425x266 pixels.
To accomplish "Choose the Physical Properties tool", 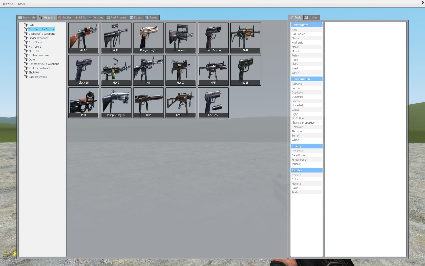I will click(x=306, y=123).
